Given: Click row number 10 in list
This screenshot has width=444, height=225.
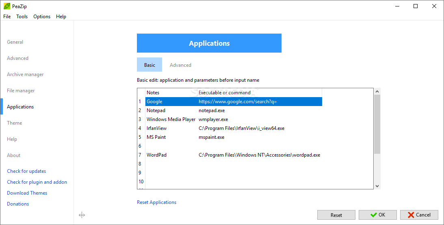Looking at the screenshot, I should 141,182.
